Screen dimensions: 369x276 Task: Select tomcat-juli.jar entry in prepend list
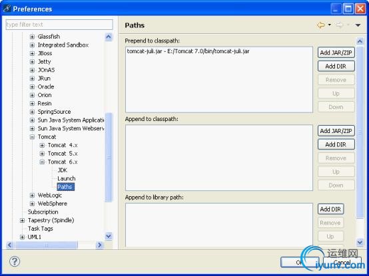coord(188,51)
